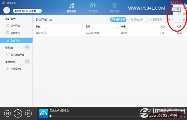Click 开始全部 download button
The width and height of the screenshot is (187, 120).
pyautogui.click(x=137, y=19)
